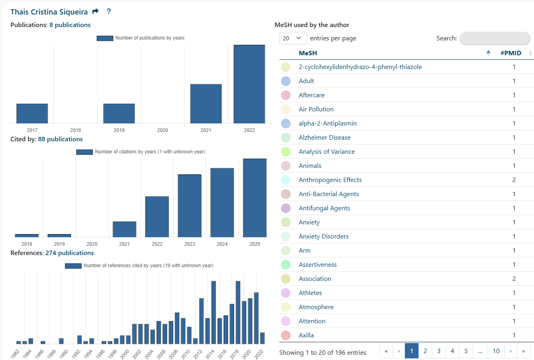
Task: Click previous page single chevron
Action: click(399, 351)
